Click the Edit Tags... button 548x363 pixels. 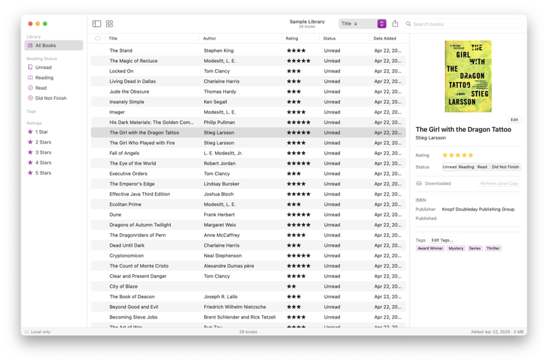[442, 240]
